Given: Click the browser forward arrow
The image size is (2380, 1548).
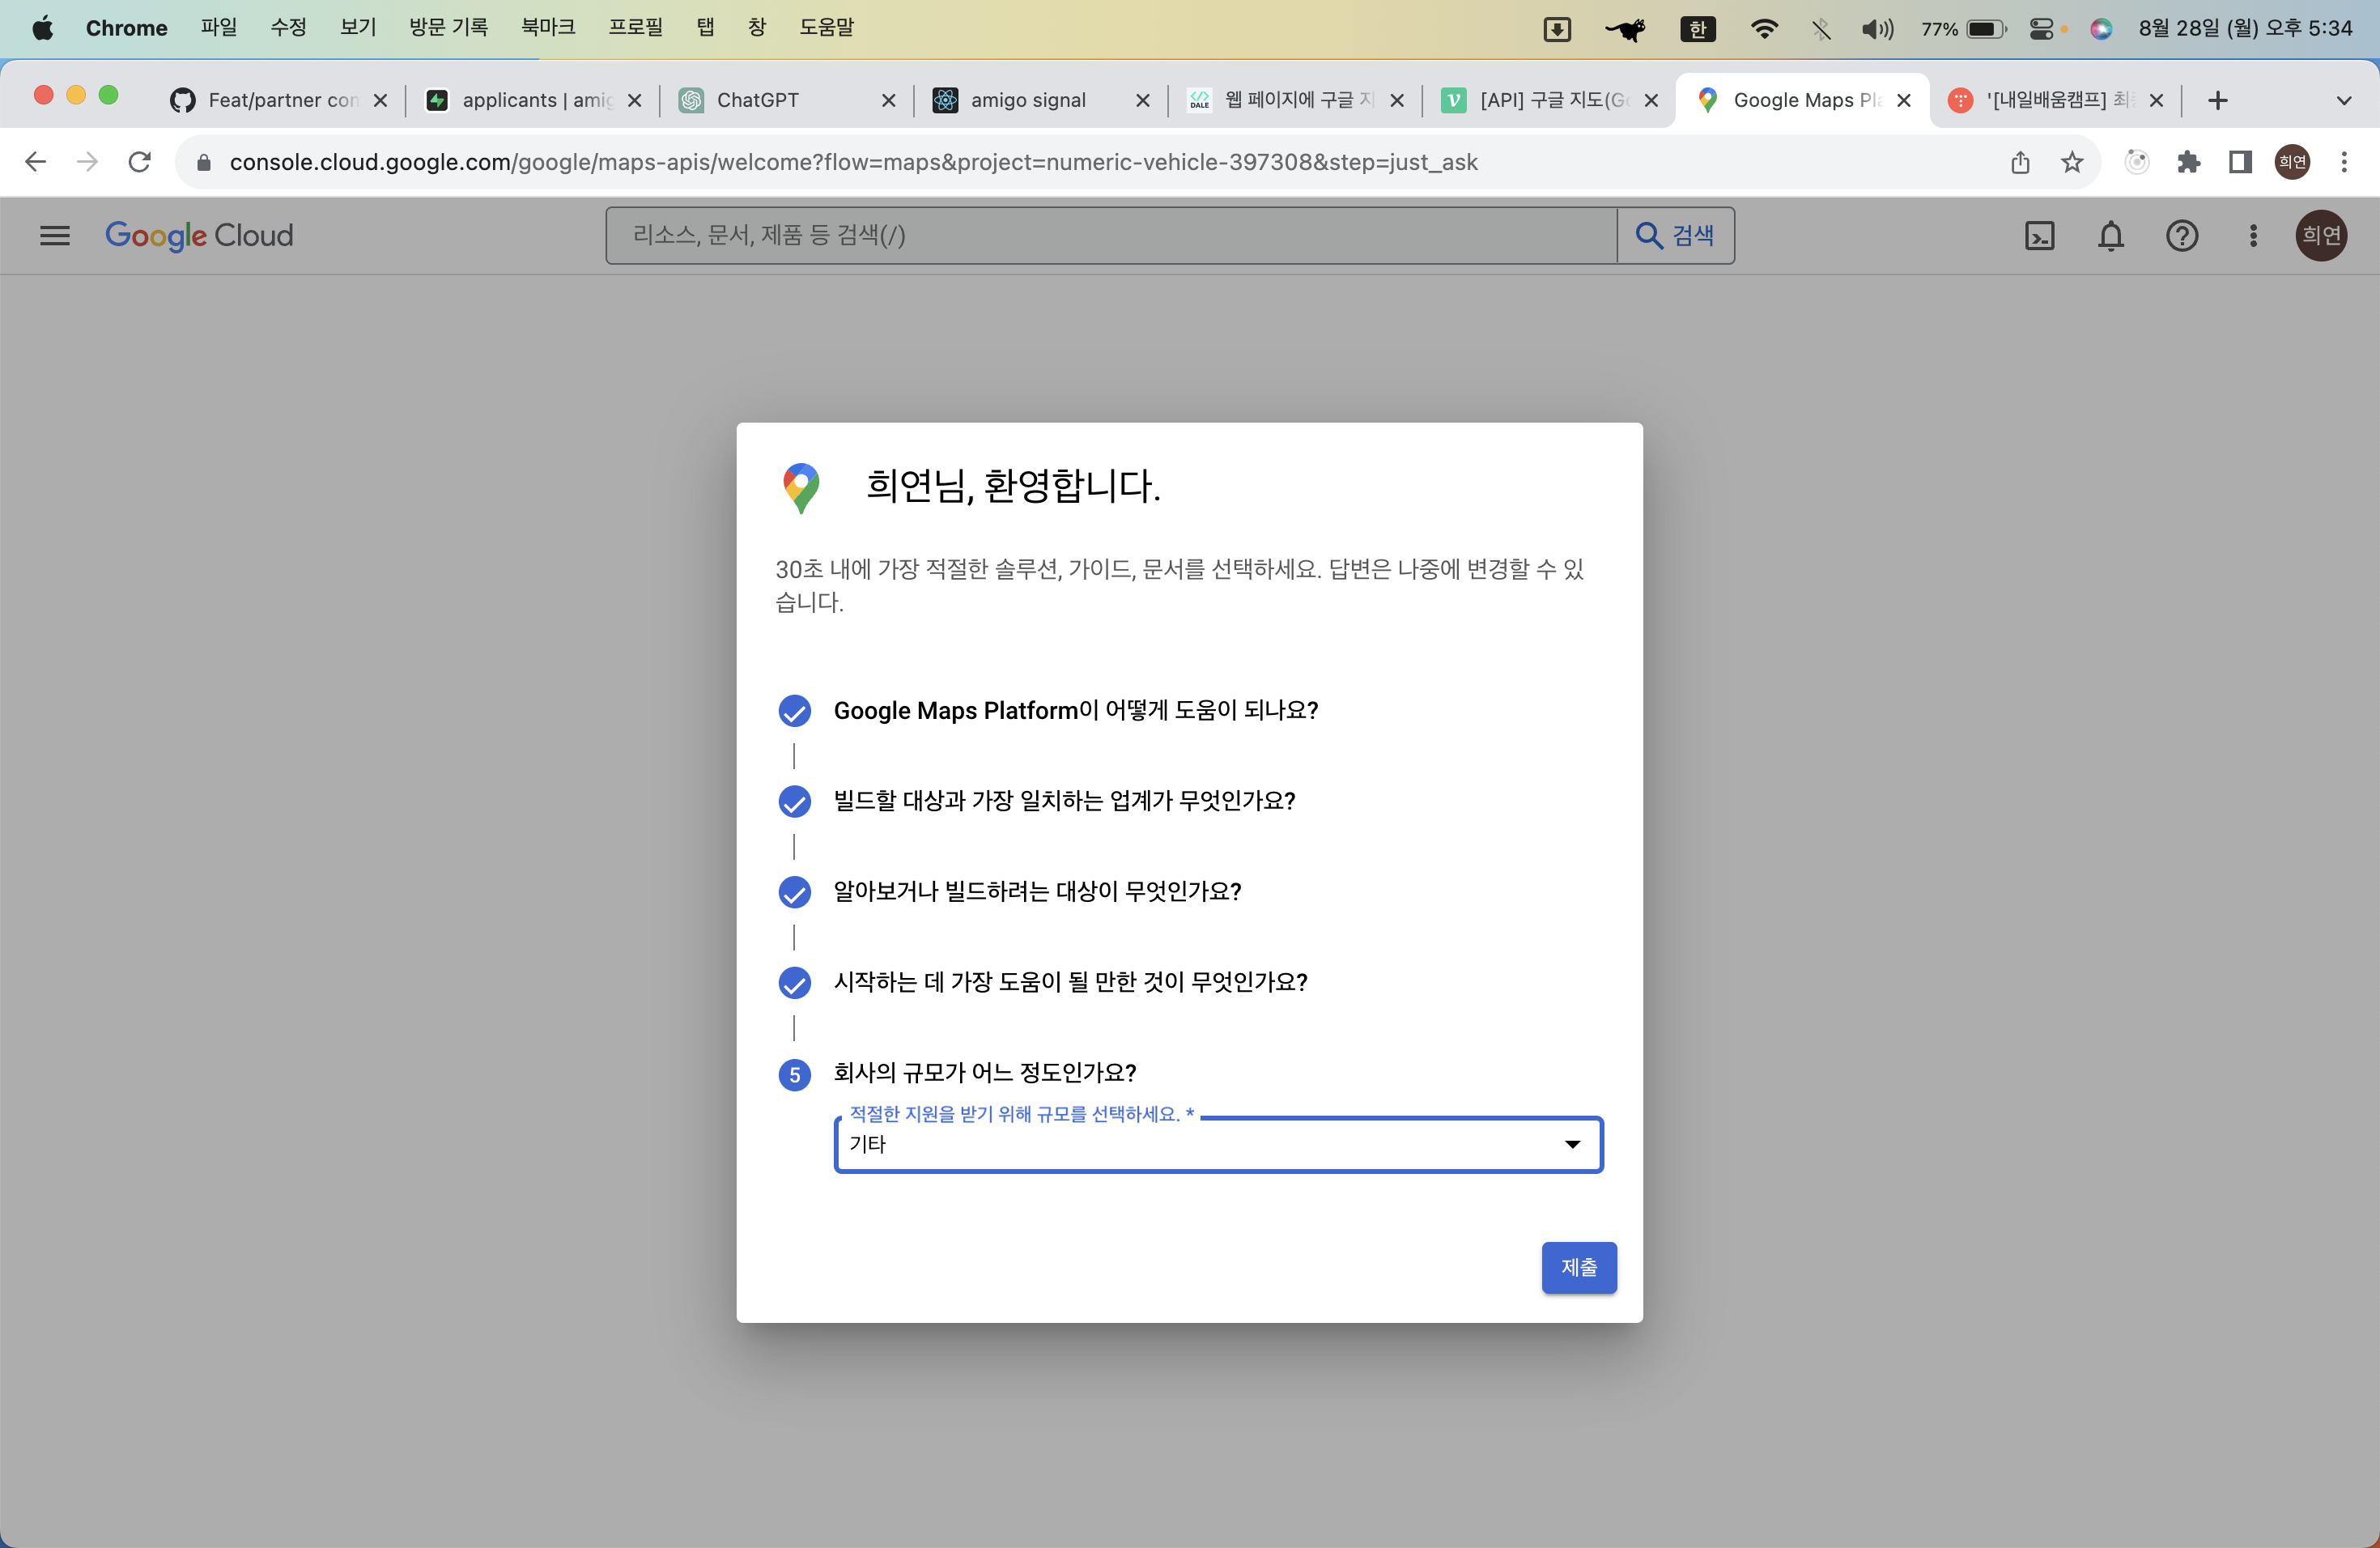Looking at the screenshot, I should point(88,162).
